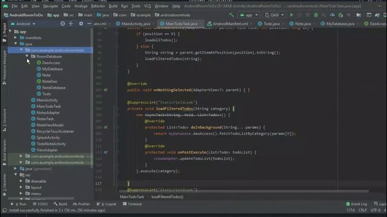Open the QASI device dropdown

pyautogui.click(x=275, y=15)
